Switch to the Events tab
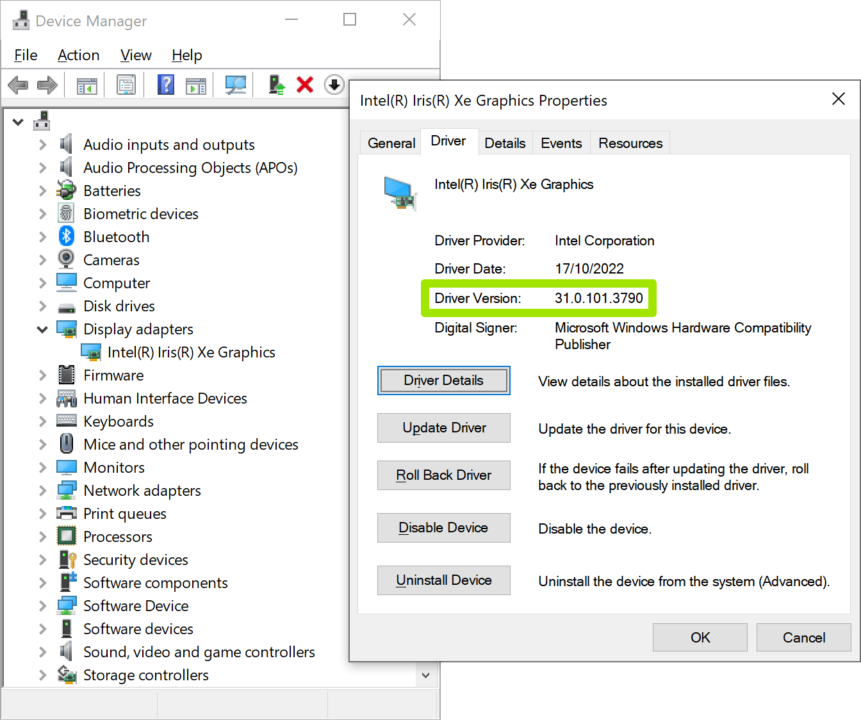 (561, 143)
